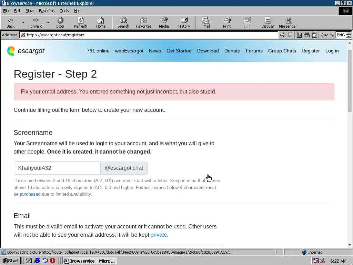Open the Tools menu

pos(64,11)
